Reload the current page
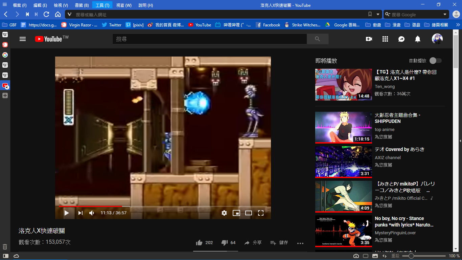 tap(47, 14)
